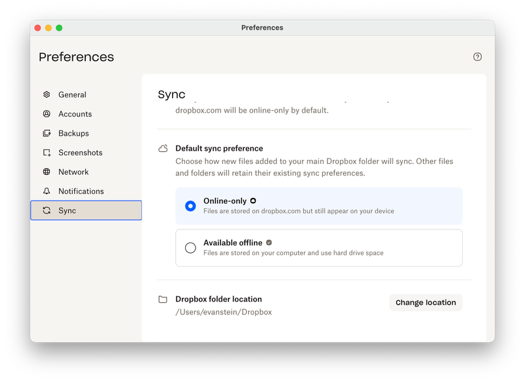Go to the Network settings tab

tap(73, 172)
